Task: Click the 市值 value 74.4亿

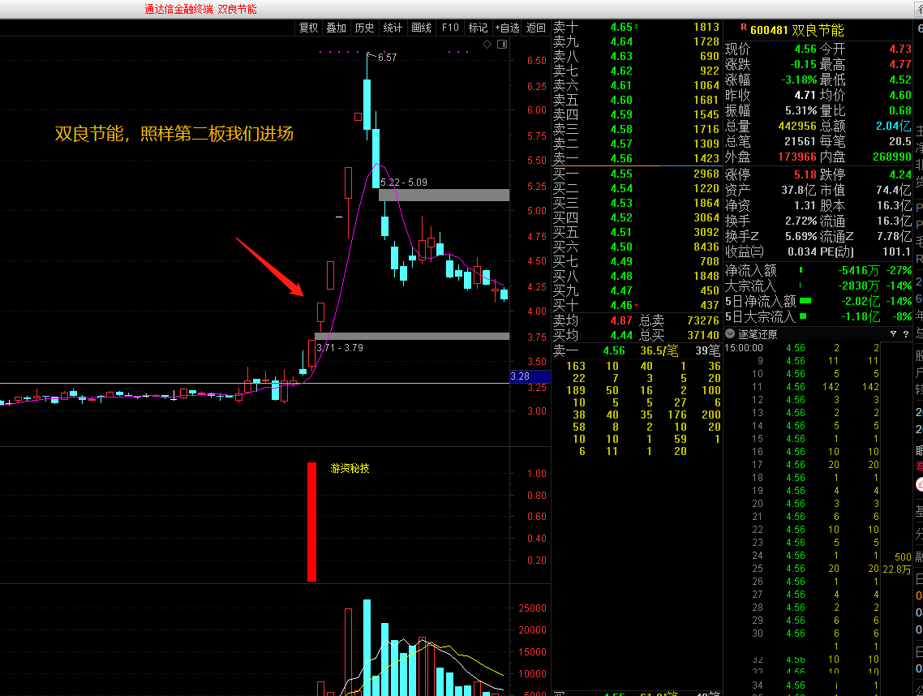Action: (x=894, y=190)
